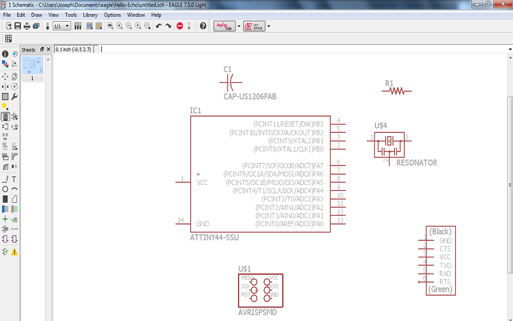Image resolution: width=513 pixels, height=321 pixels.
Task: Click the Zoom select magnifier icon
Action: [x=147, y=26]
